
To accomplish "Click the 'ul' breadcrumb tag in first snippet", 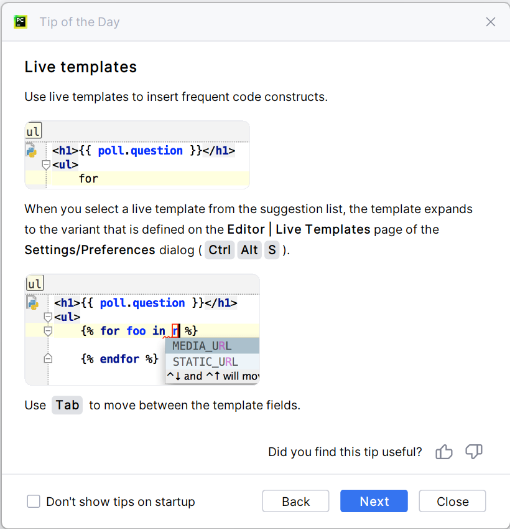I will tap(34, 131).
